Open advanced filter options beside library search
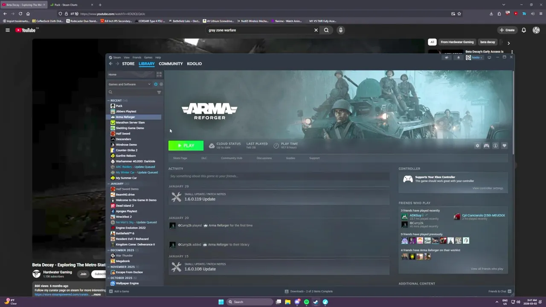 [x=159, y=92]
